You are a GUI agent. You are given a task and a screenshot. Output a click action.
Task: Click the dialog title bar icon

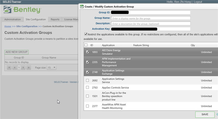pyautogui.click(x=82, y=6)
